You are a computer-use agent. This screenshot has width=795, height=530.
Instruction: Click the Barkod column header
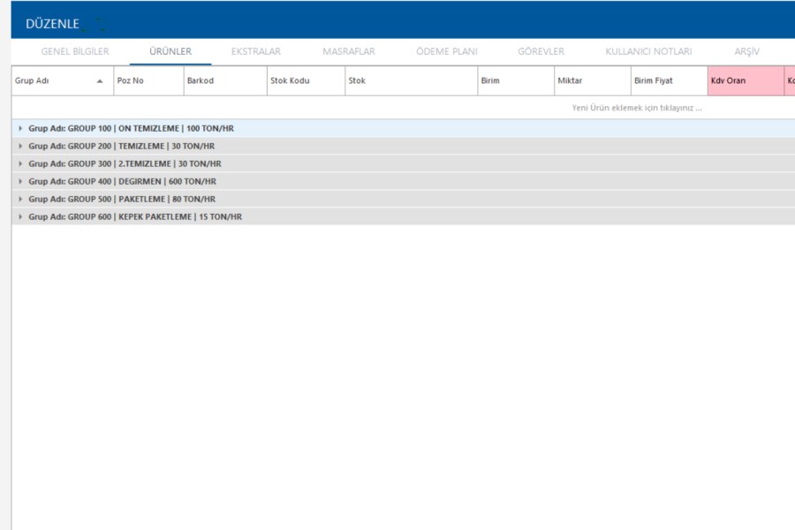225,80
